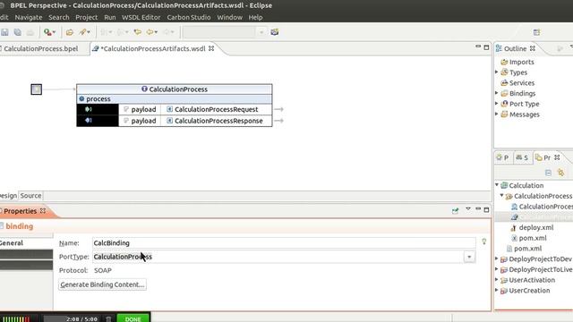Switch to the Source tab
This screenshot has width=573, height=322.
[x=30, y=196]
